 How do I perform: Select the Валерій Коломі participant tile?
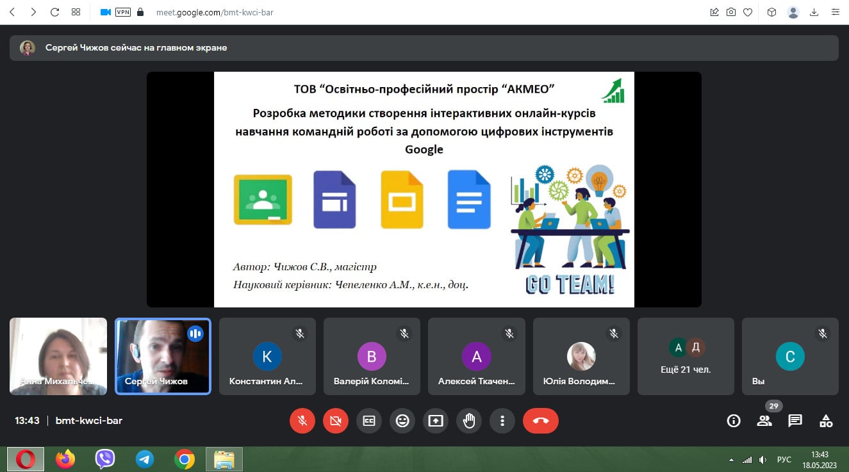(x=372, y=356)
